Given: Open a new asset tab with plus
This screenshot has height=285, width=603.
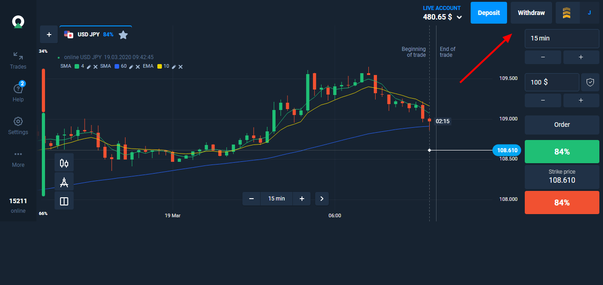Looking at the screenshot, I should click(49, 34).
